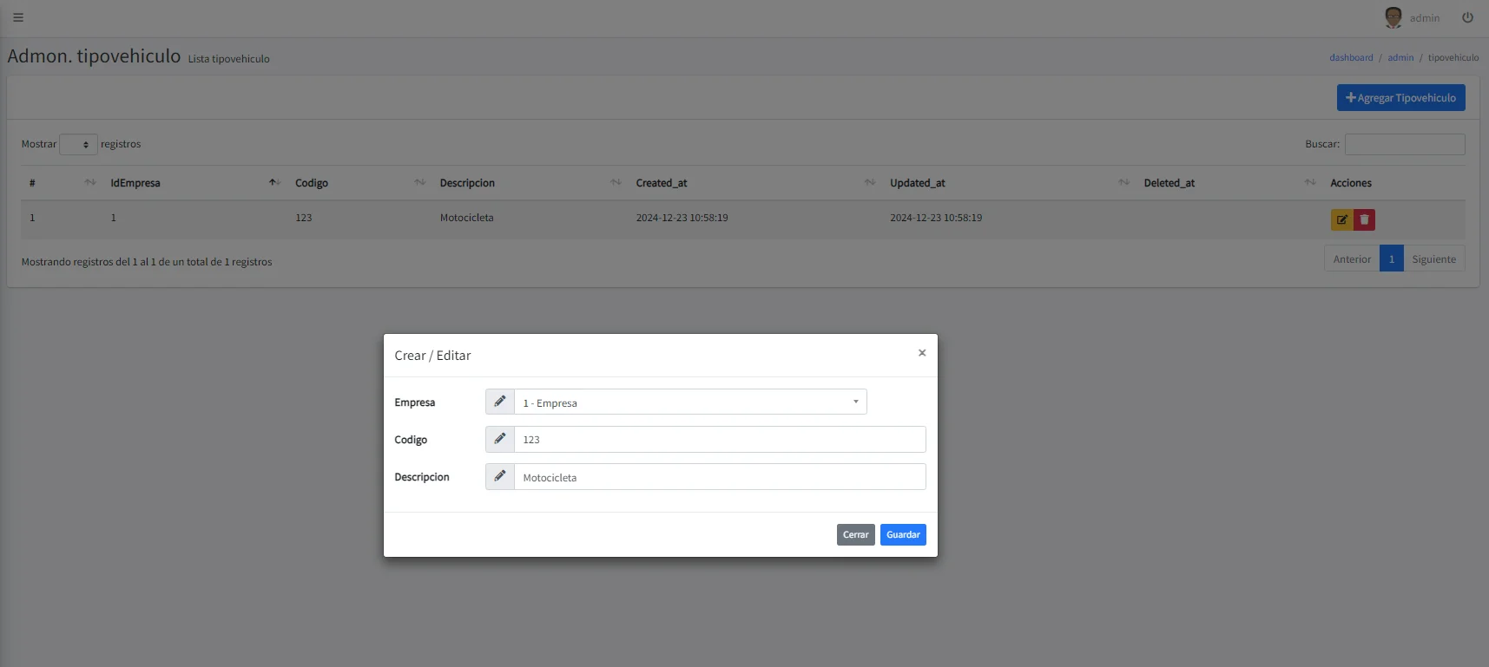
Task: Click the Agregar Tipovehiculo button
Action: point(1400,98)
